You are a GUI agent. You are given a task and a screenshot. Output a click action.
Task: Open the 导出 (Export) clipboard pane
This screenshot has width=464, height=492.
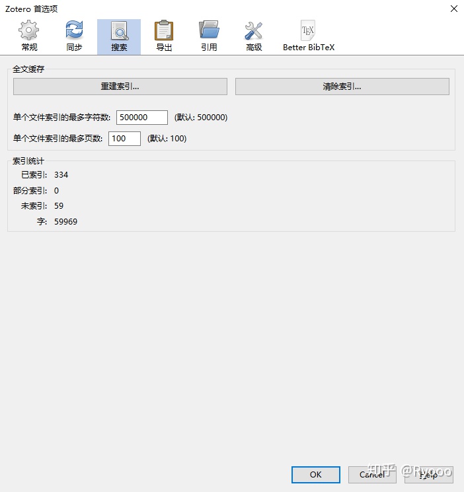pos(164,36)
